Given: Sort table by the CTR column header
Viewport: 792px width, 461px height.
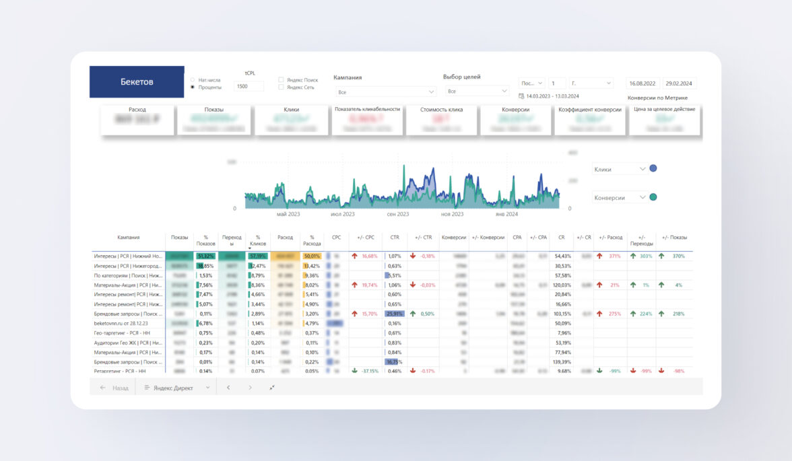Looking at the screenshot, I should (x=395, y=238).
